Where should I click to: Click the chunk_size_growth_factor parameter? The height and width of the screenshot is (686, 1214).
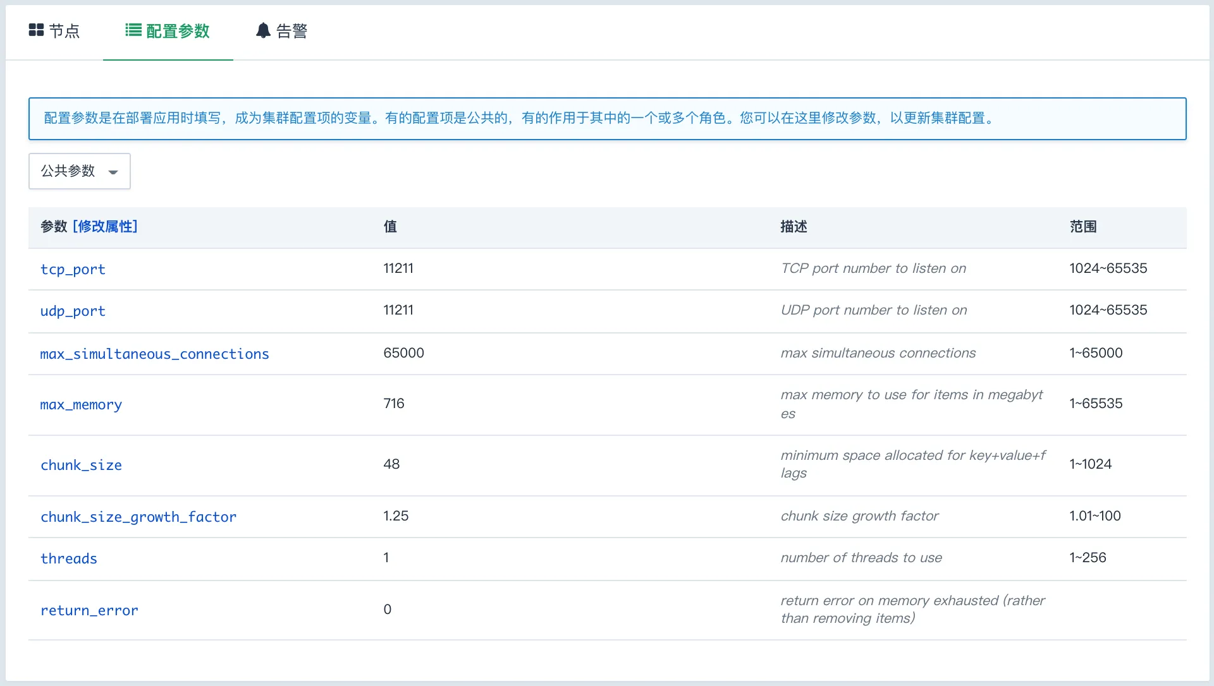tap(138, 517)
